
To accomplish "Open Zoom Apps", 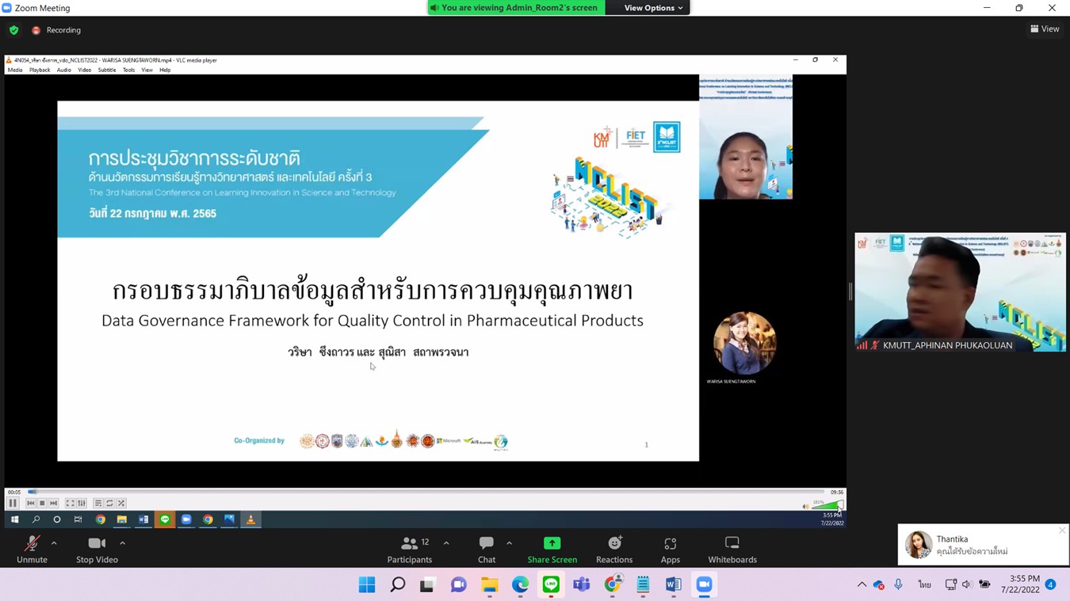I will pyautogui.click(x=670, y=549).
